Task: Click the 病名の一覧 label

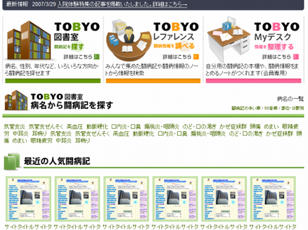Action: (x=290, y=99)
